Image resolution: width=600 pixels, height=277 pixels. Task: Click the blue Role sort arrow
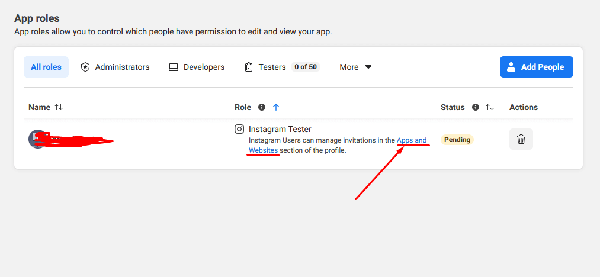[276, 107]
